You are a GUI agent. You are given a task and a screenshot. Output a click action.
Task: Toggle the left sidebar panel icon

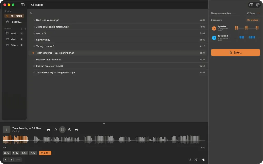pos(23,5)
